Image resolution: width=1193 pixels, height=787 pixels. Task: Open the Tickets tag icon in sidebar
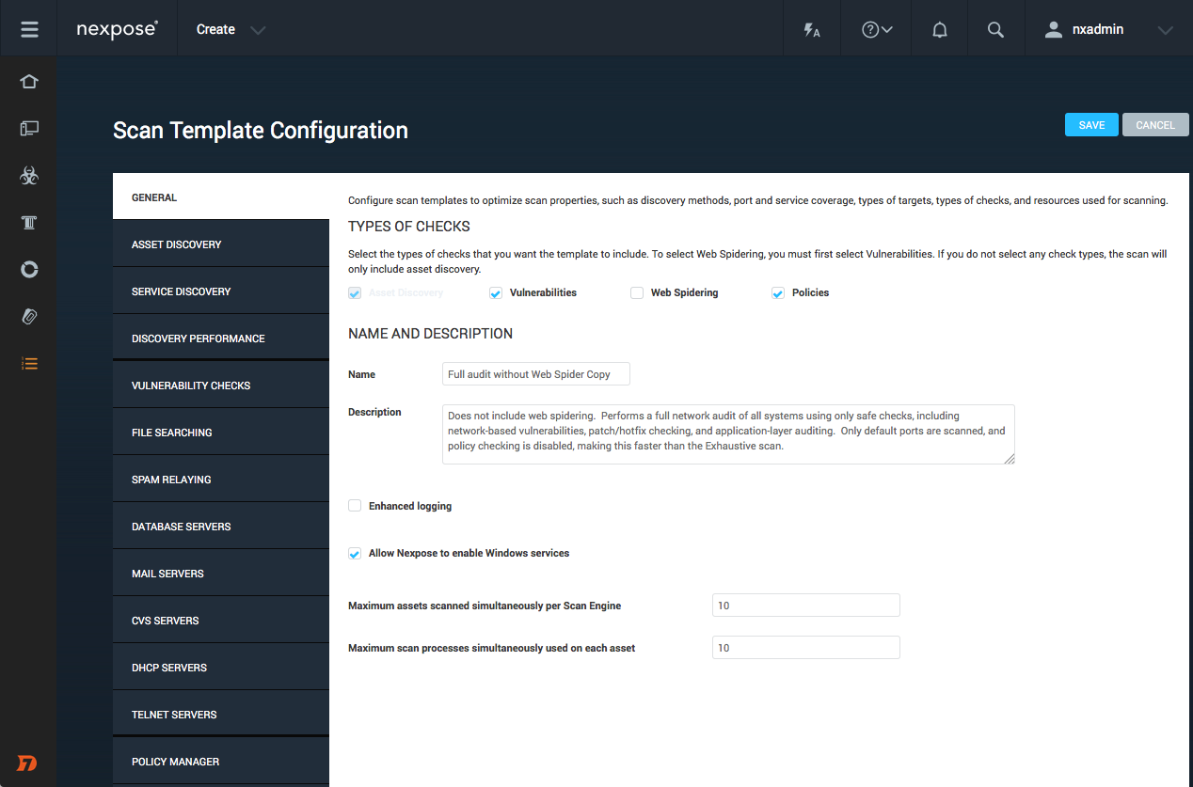pyautogui.click(x=29, y=317)
